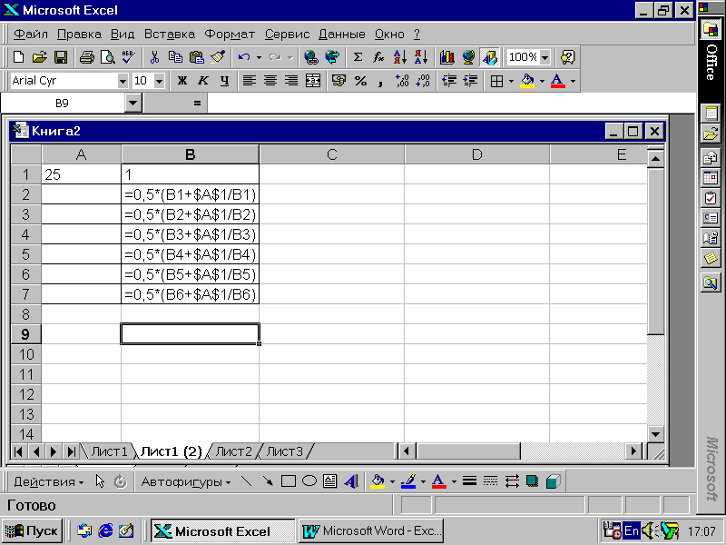The image size is (726, 545).
Task: Apply the yellow cell fill color
Action: (527, 81)
